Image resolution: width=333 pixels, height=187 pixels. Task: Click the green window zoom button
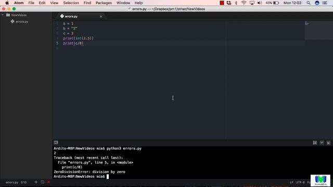tap(14, 9)
